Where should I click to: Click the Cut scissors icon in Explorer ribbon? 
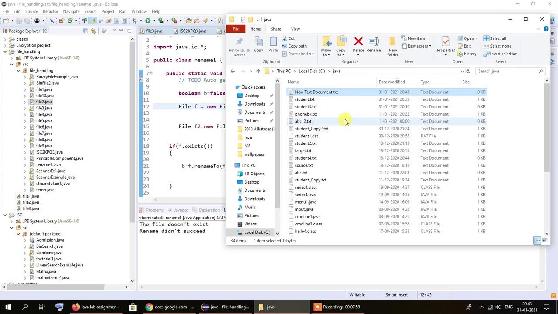284,38
